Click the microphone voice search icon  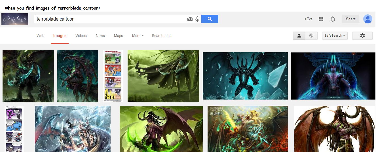coord(197,19)
